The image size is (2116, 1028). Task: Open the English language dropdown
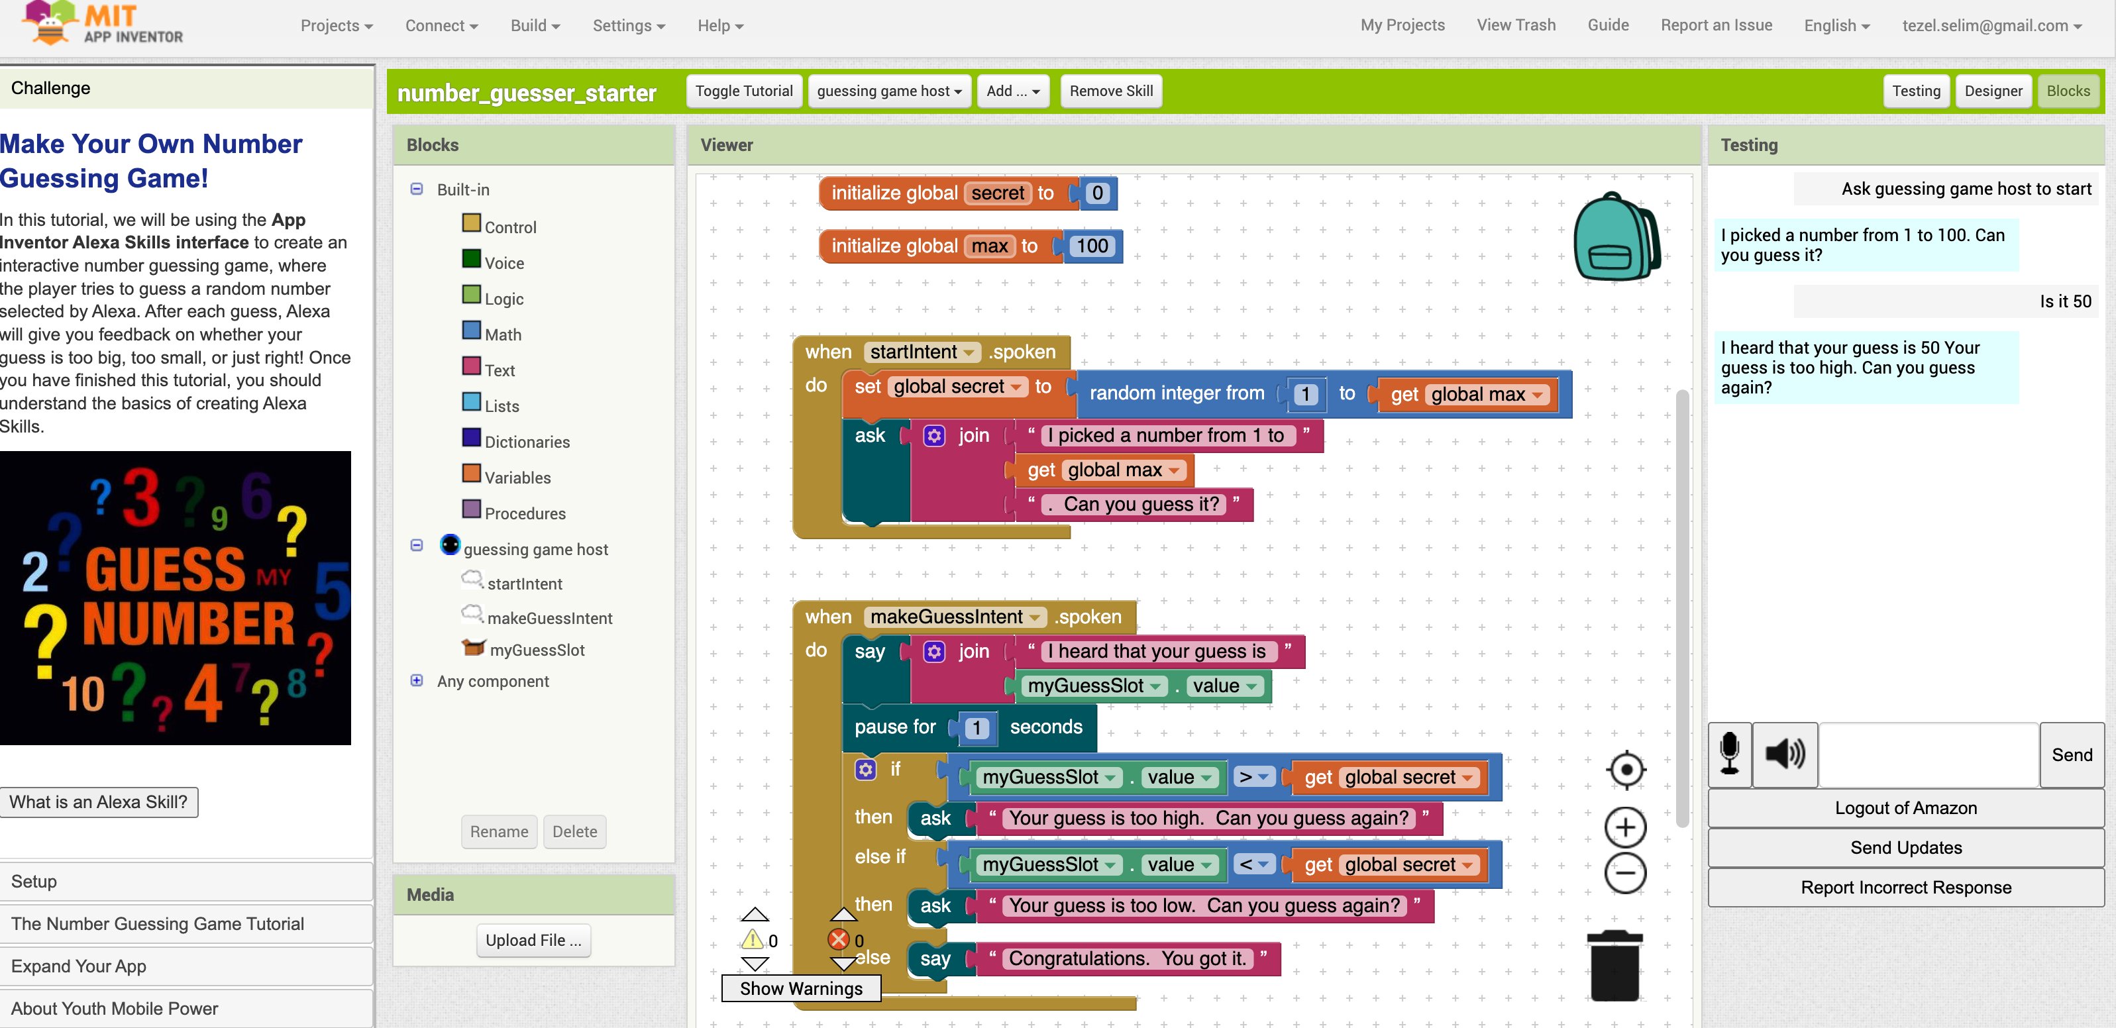pos(1836,25)
